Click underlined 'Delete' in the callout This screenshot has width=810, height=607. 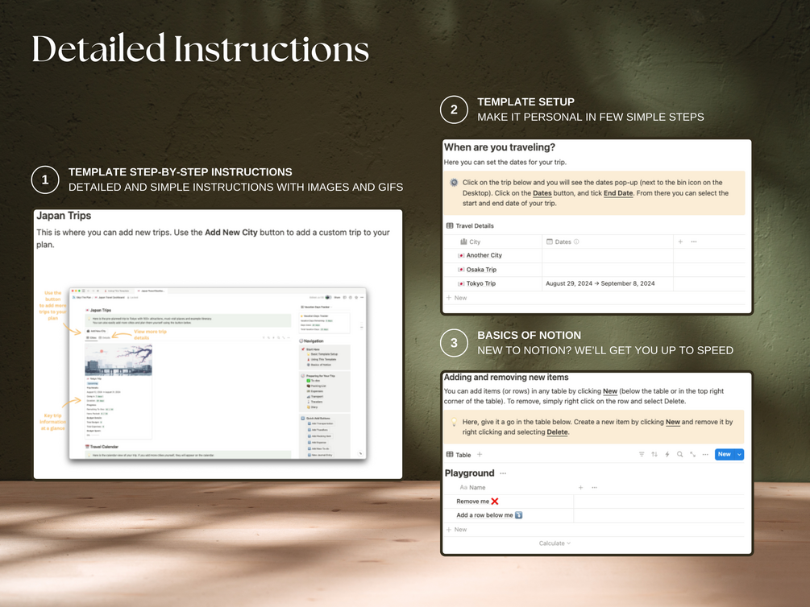[x=557, y=432]
